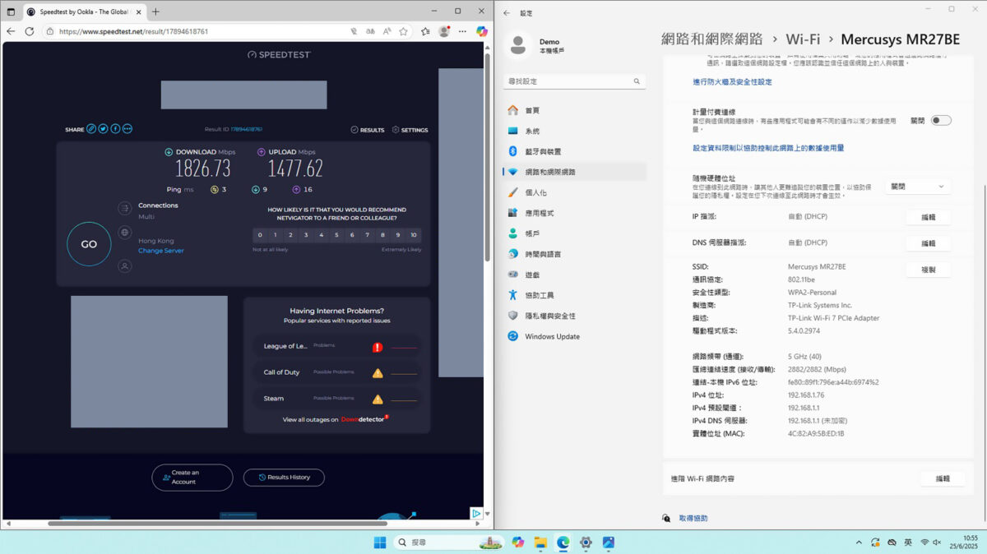Share the Speedtest result on Twitter
987x554 pixels.
(104, 129)
